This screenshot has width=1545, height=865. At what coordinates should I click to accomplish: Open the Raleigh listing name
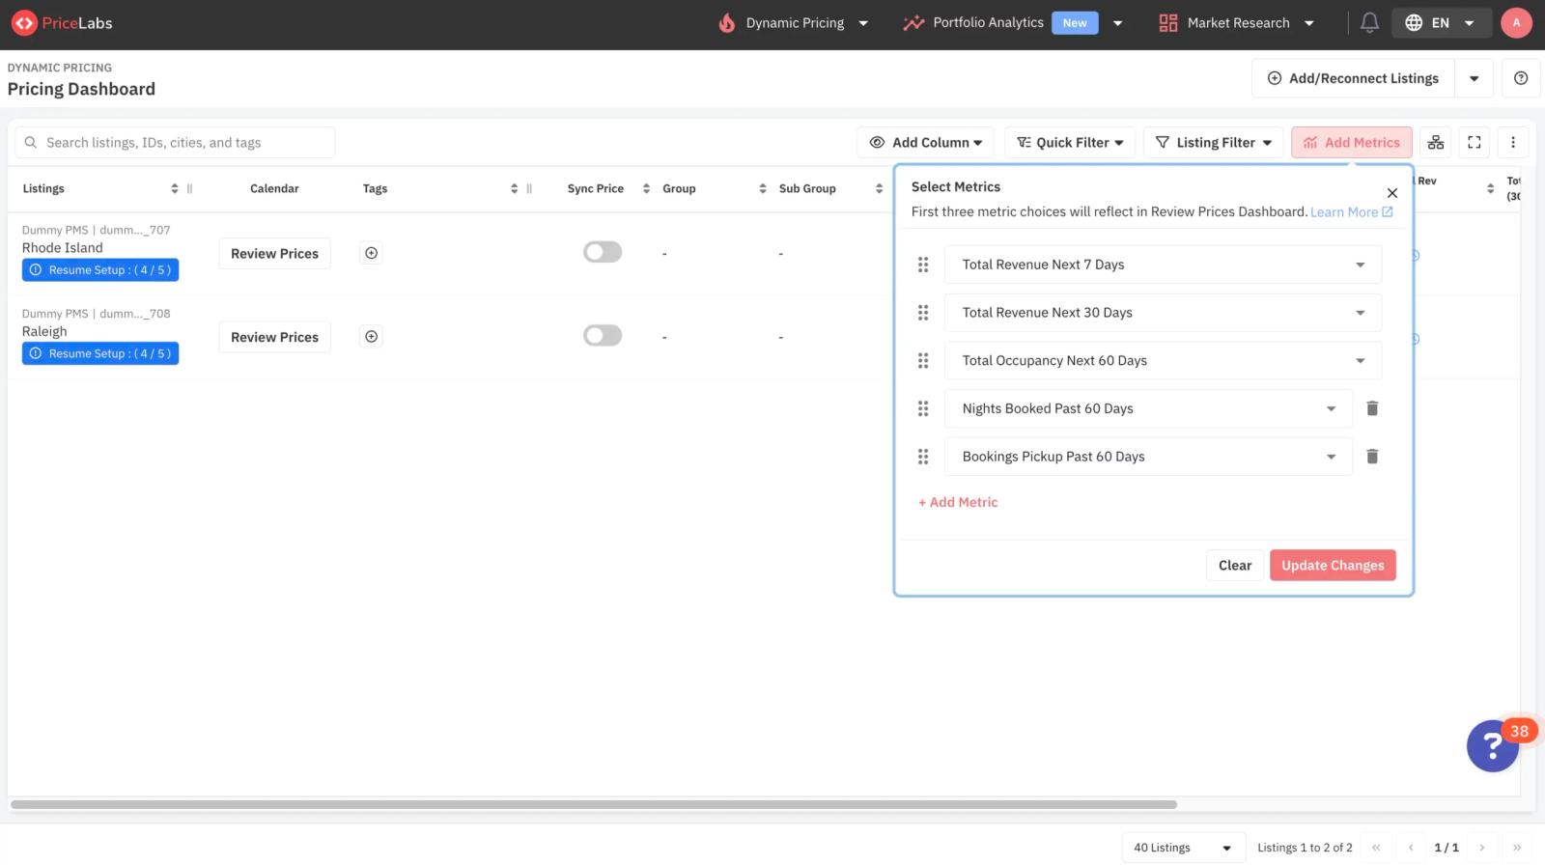[44, 331]
